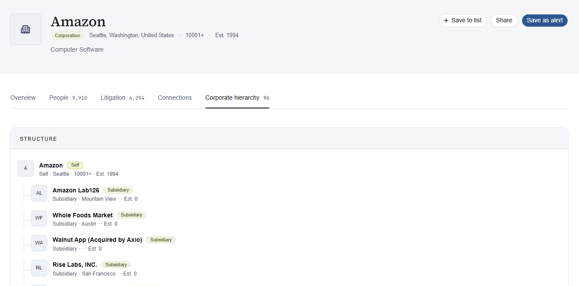Switch to the People tab

point(68,98)
